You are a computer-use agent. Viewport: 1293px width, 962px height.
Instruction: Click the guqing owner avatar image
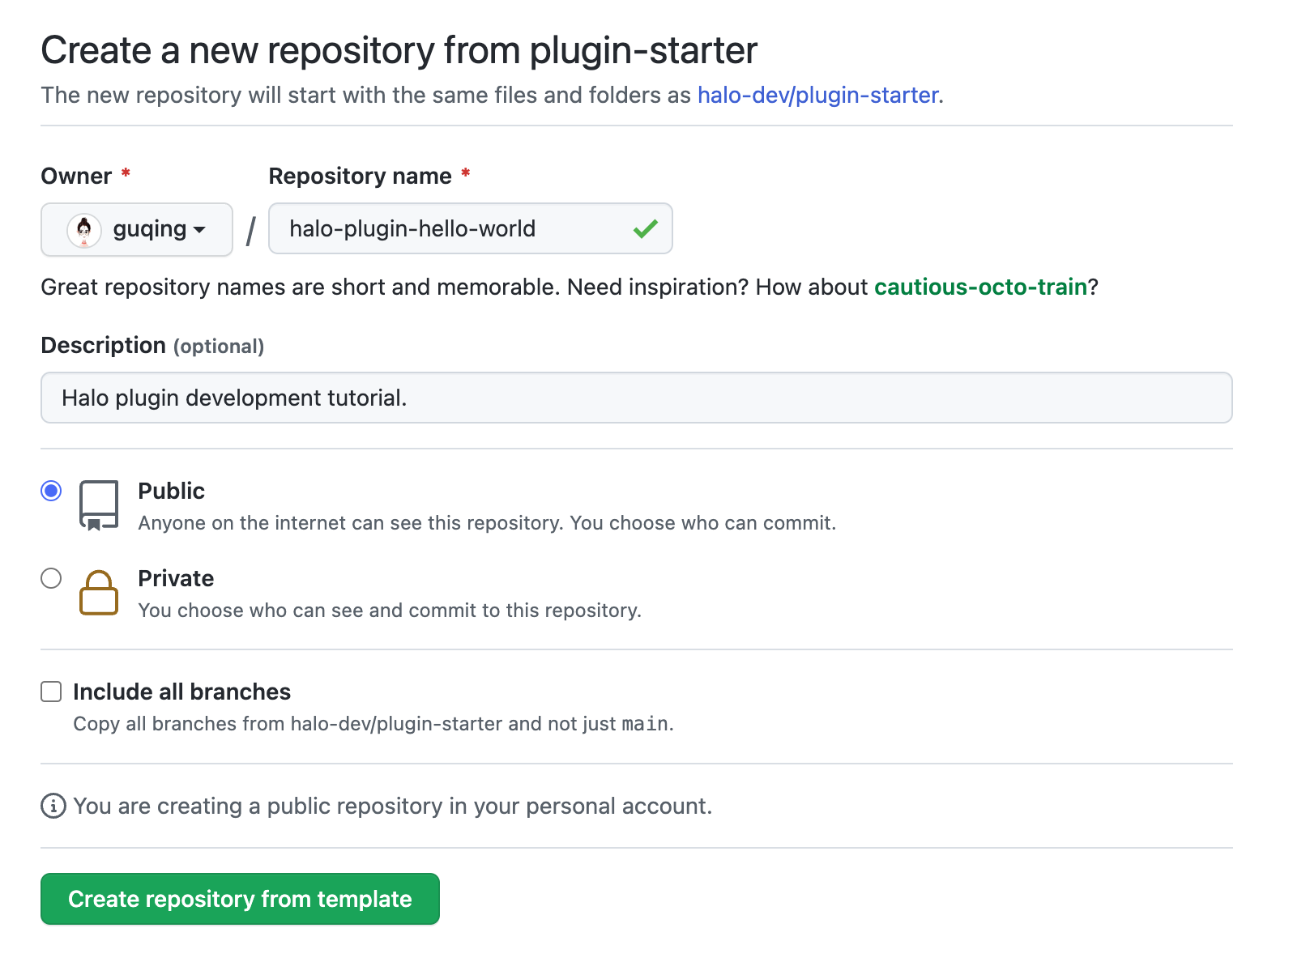83,230
